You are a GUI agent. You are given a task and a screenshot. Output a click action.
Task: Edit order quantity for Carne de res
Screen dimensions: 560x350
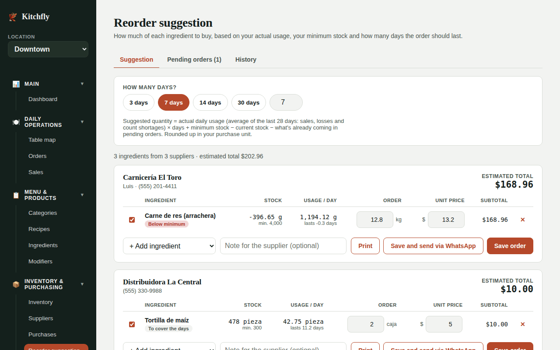click(375, 220)
